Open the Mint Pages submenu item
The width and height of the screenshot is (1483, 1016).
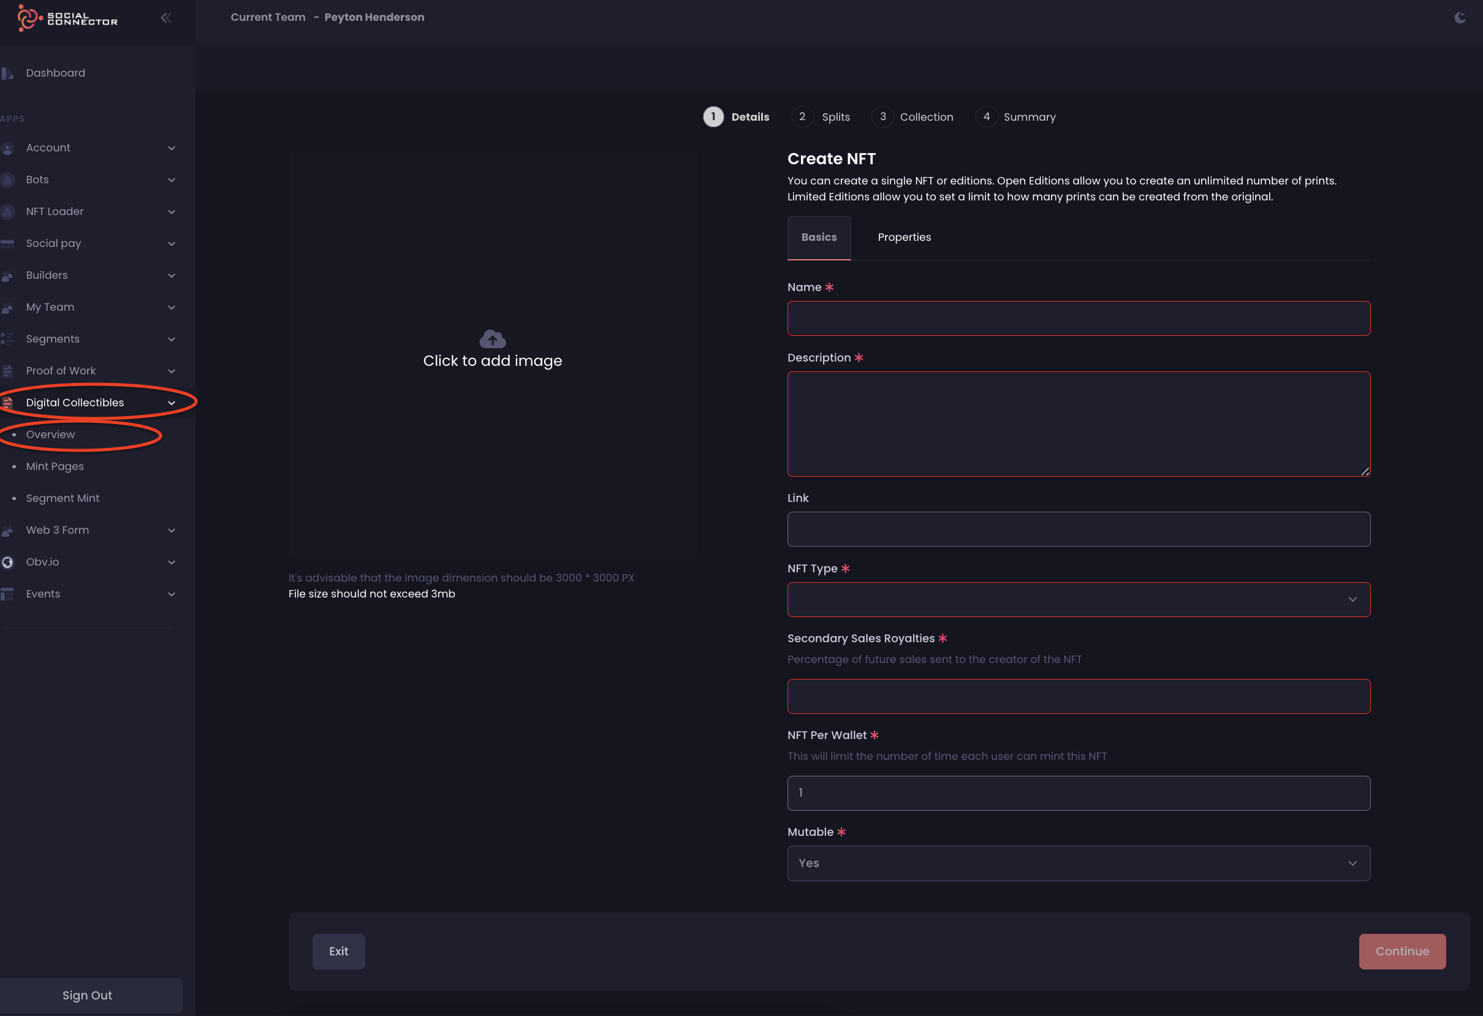click(55, 466)
